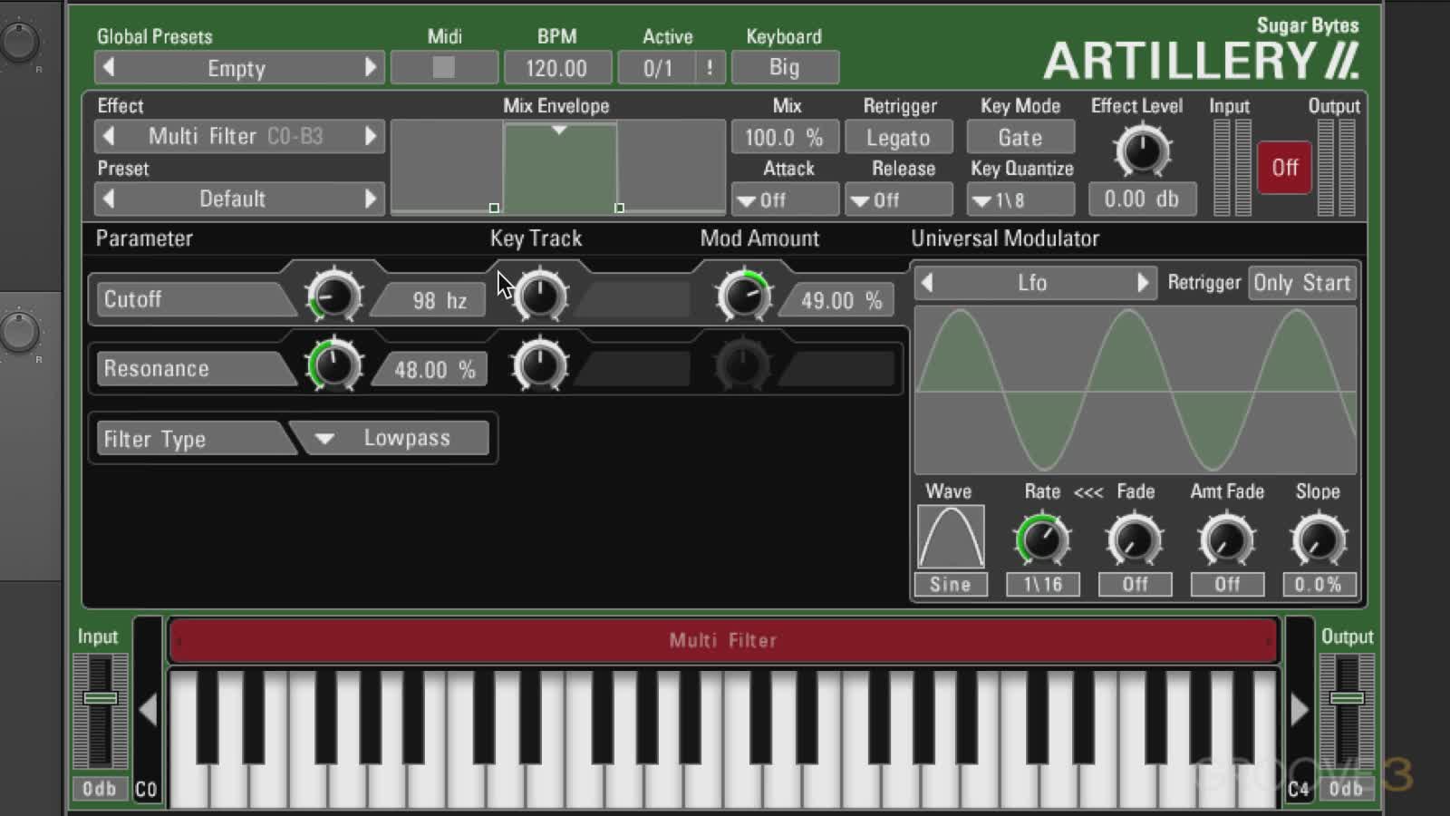1450x816 pixels.
Task: Toggle Keyboard size Big button
Action: coord(785,68)
